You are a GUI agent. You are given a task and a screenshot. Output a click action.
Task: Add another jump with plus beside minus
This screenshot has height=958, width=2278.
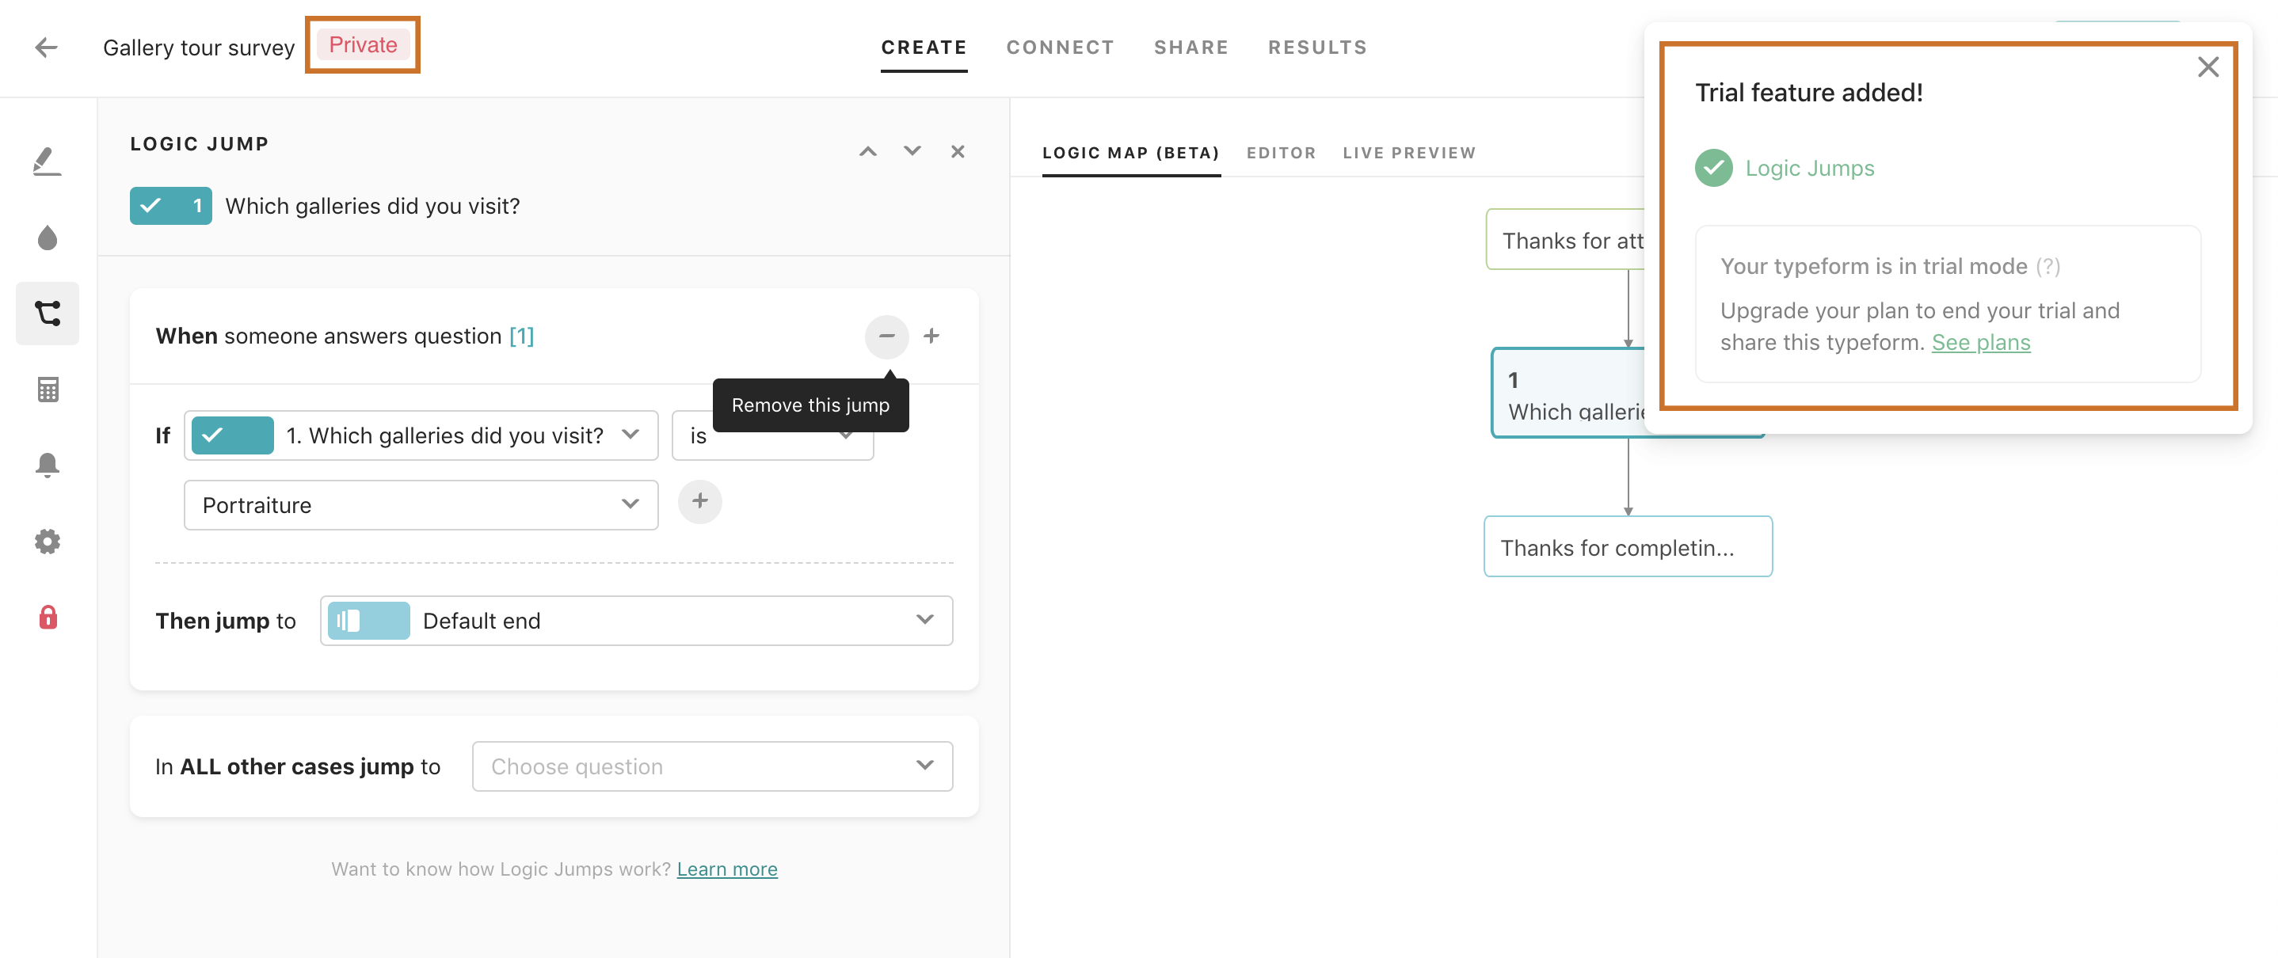coord(931,336)
